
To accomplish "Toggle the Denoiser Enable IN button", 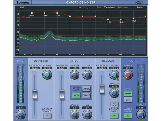I will (x=114, y=116).
